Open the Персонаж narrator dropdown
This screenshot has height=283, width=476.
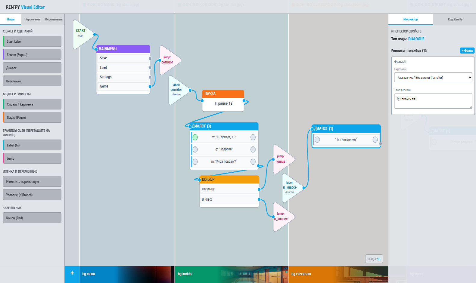click(433, 77)
